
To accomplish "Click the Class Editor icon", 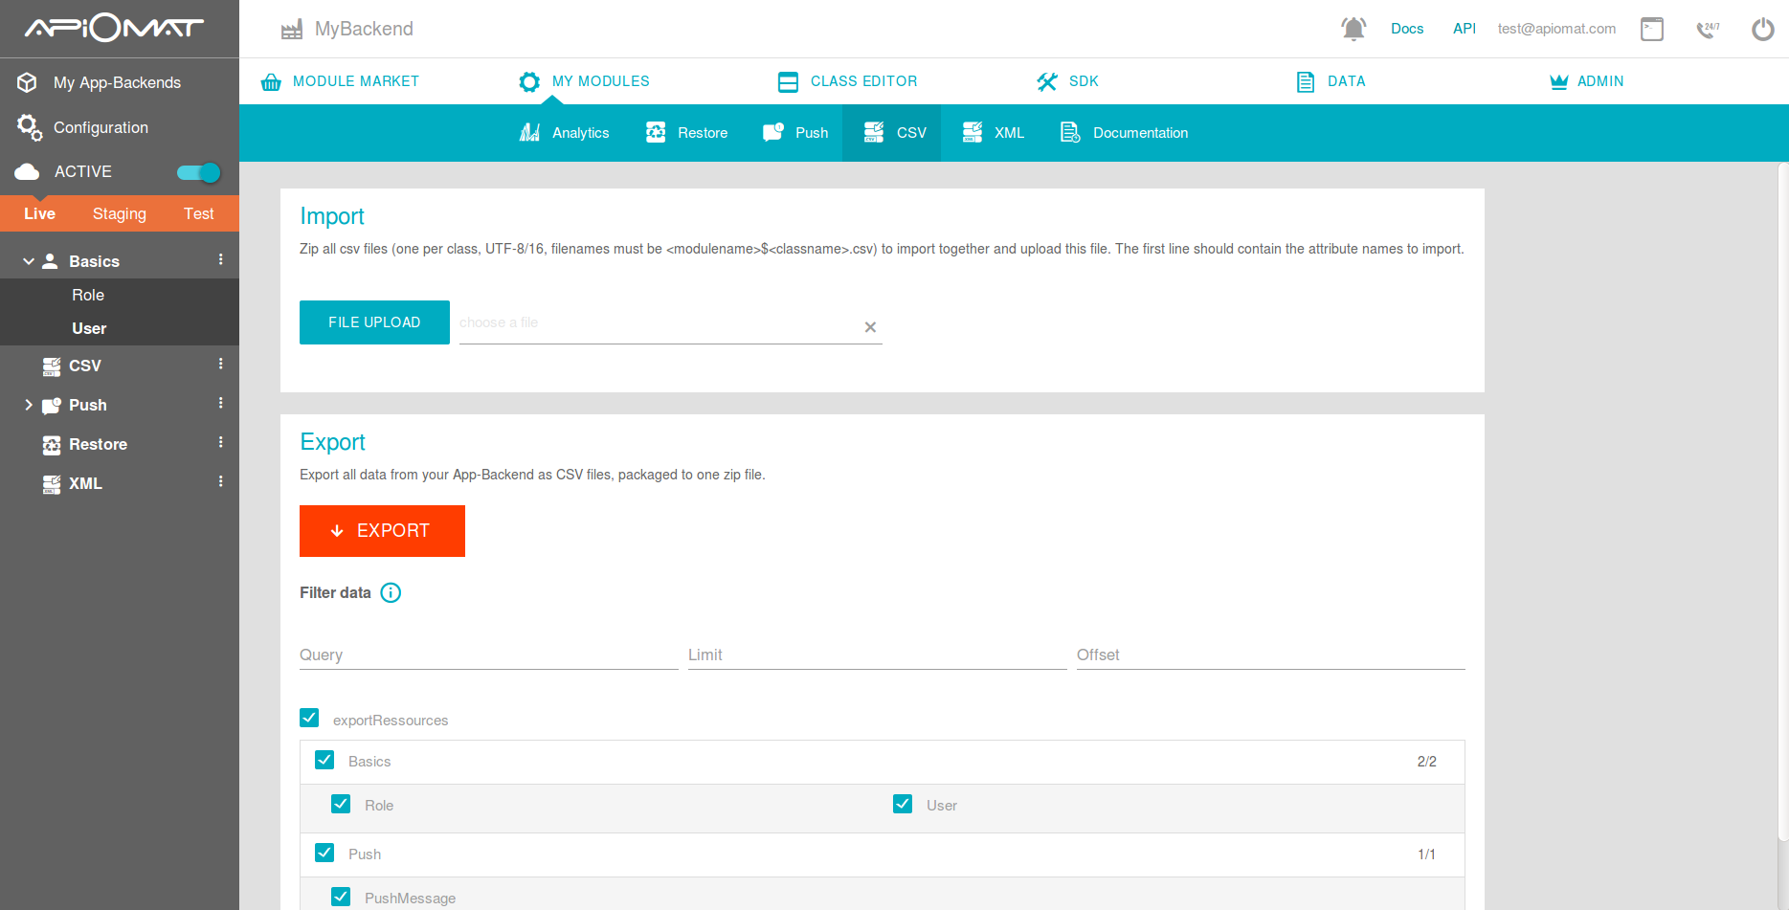I will pos(788,82).
